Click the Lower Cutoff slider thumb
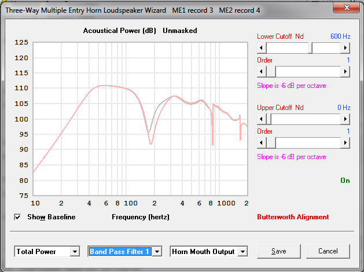 pos(310,48)
